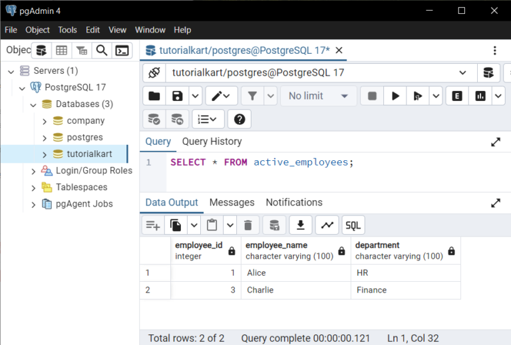This screenshot has height=345, width=511.
Task: Click the Filter funnel icon
Action: click(x=253, y=96)
